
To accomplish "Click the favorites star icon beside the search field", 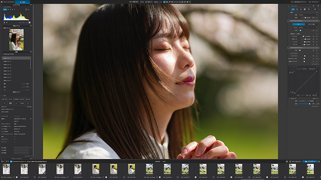I will [313, 6].
